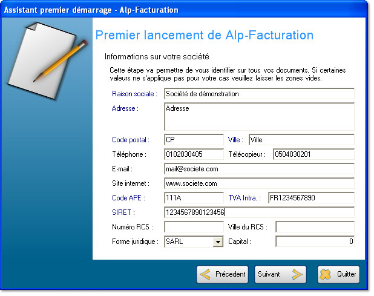Select the Site internet field
Screen dimensions: 374x296
[x=258, y=183]
